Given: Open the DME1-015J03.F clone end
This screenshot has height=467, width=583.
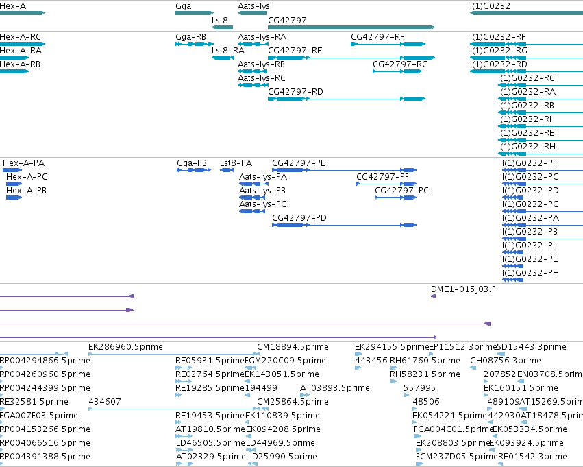Looking at the screenshot, I should (x=433, y=296).
